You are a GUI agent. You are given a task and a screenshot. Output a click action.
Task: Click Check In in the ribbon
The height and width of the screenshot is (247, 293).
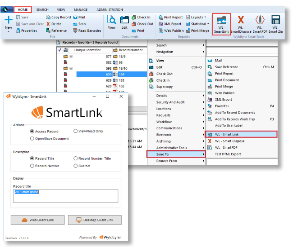pyautogui.click(x=141, y=18)
